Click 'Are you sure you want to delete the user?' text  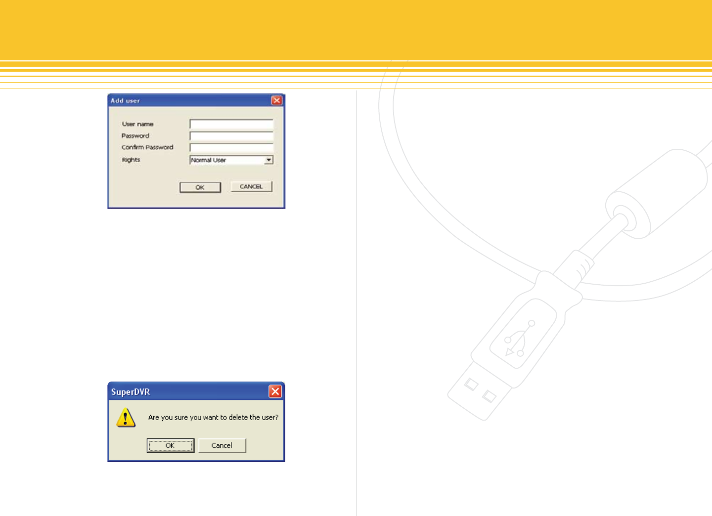tap(213, 418)
